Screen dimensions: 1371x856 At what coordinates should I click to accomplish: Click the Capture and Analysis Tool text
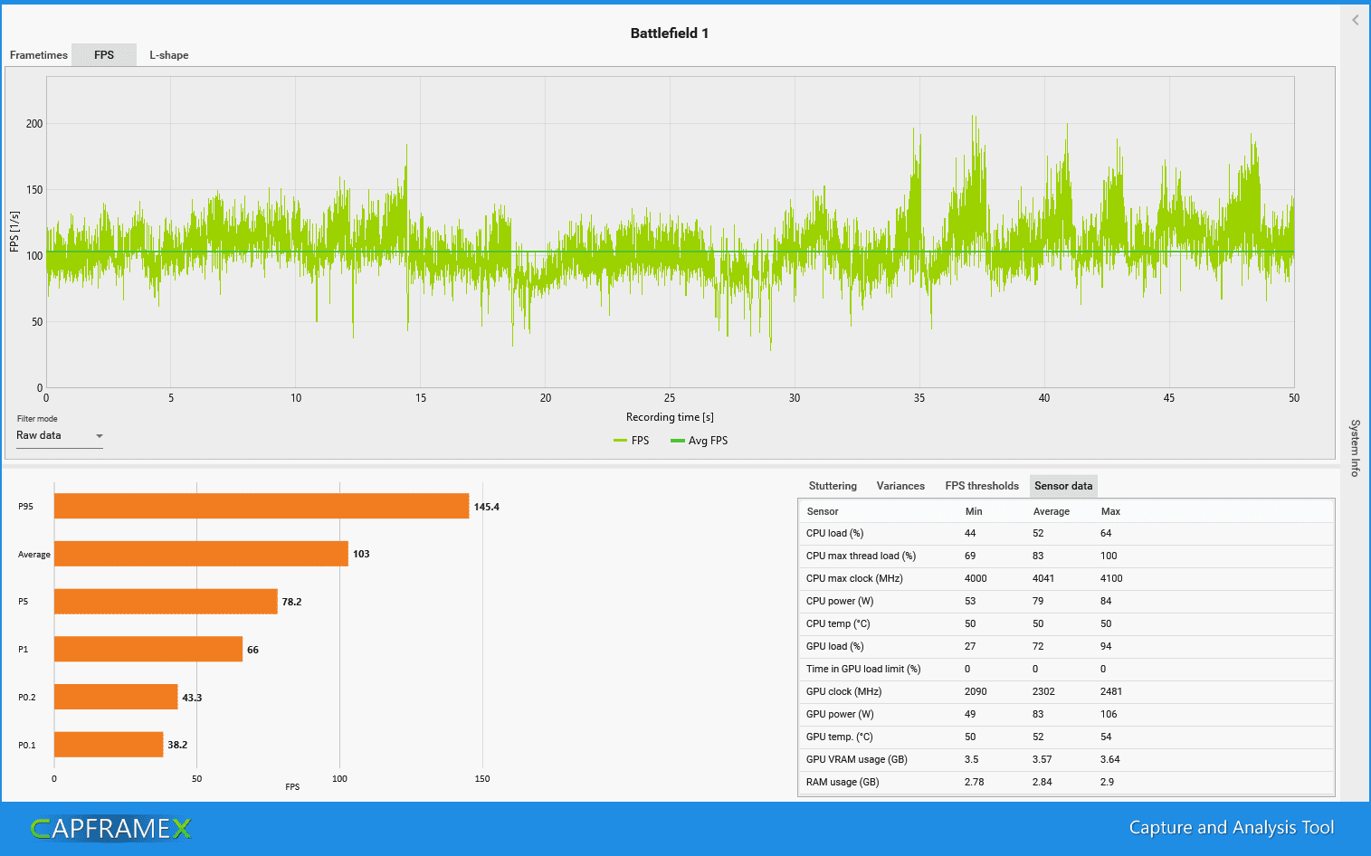click(x=1232, y=828)
